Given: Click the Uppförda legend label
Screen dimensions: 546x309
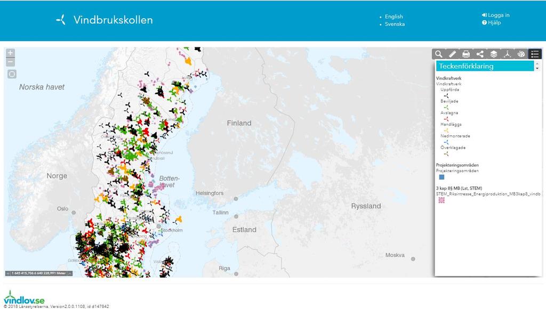Looking at the screenshot, I should tap(449, 90).
